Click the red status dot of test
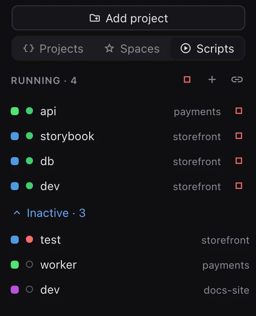256x316 pixels. (29, 239)
